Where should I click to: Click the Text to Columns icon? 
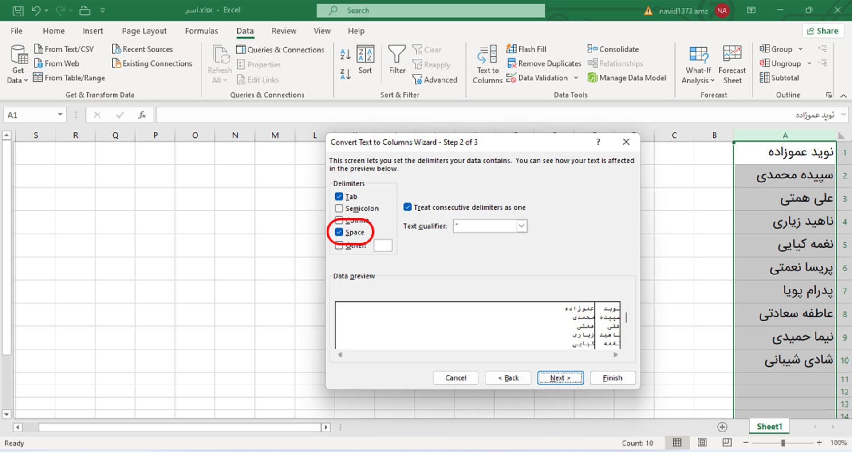pyautogui.click(x=487, y=55)
